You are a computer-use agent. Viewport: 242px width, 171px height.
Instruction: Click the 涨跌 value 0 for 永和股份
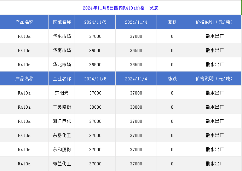tap(172, 150)
